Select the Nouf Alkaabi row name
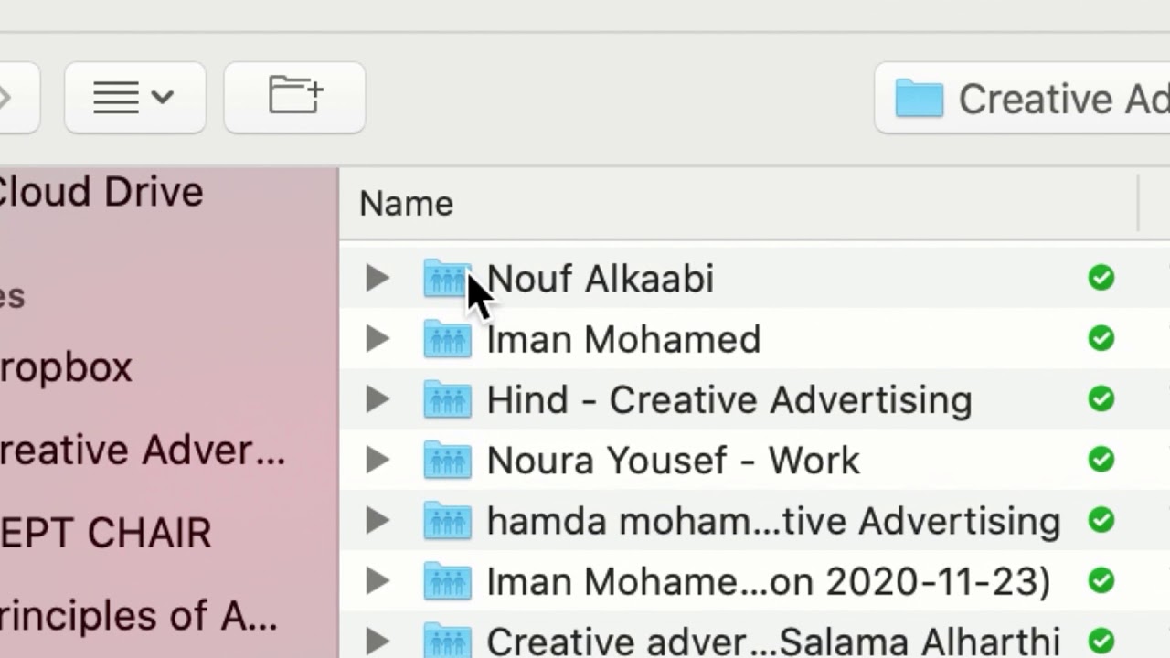This screenshot has height=658, width=1170. [x=601, y=279]
